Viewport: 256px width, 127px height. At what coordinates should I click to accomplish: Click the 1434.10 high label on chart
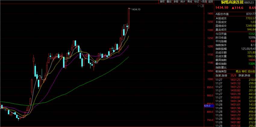coord(136,9)
